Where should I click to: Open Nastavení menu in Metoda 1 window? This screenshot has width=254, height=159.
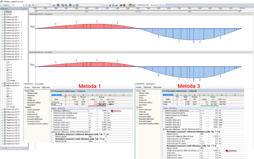click(x=36, y=87)
